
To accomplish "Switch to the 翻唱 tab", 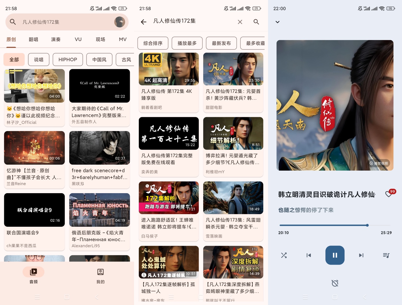I will (x=33, y=40).
